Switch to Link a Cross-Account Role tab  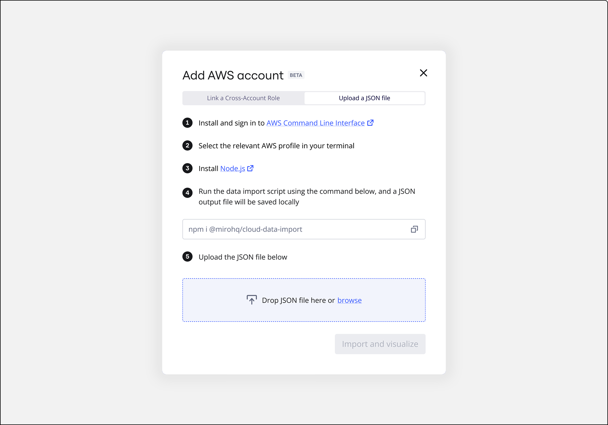coord(243,98)
